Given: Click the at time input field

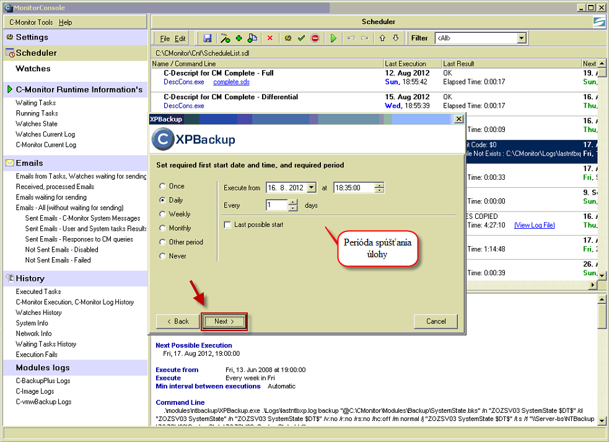Looking at the screenshot, I should [354, 188].
